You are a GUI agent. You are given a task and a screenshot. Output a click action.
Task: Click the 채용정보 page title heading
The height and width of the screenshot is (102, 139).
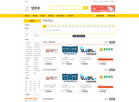tap(48, 21)
